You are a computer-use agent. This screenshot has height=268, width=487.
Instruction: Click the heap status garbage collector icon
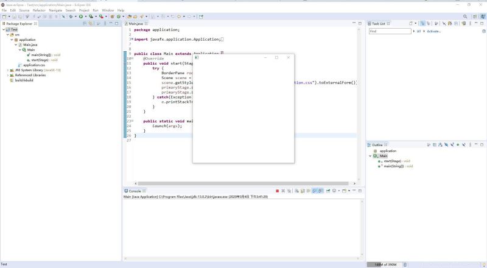click(405, 264)
